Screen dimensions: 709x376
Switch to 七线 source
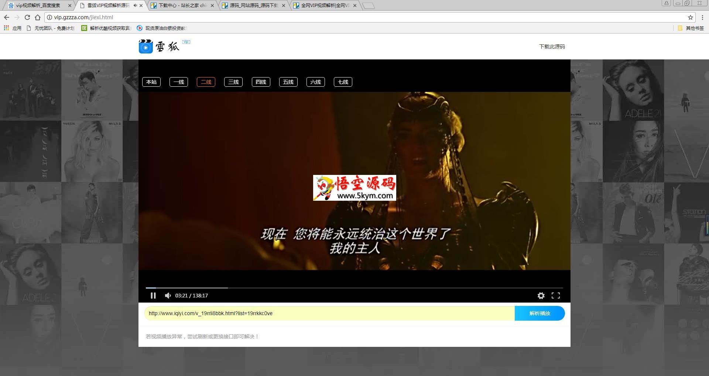tap(343, 82)
